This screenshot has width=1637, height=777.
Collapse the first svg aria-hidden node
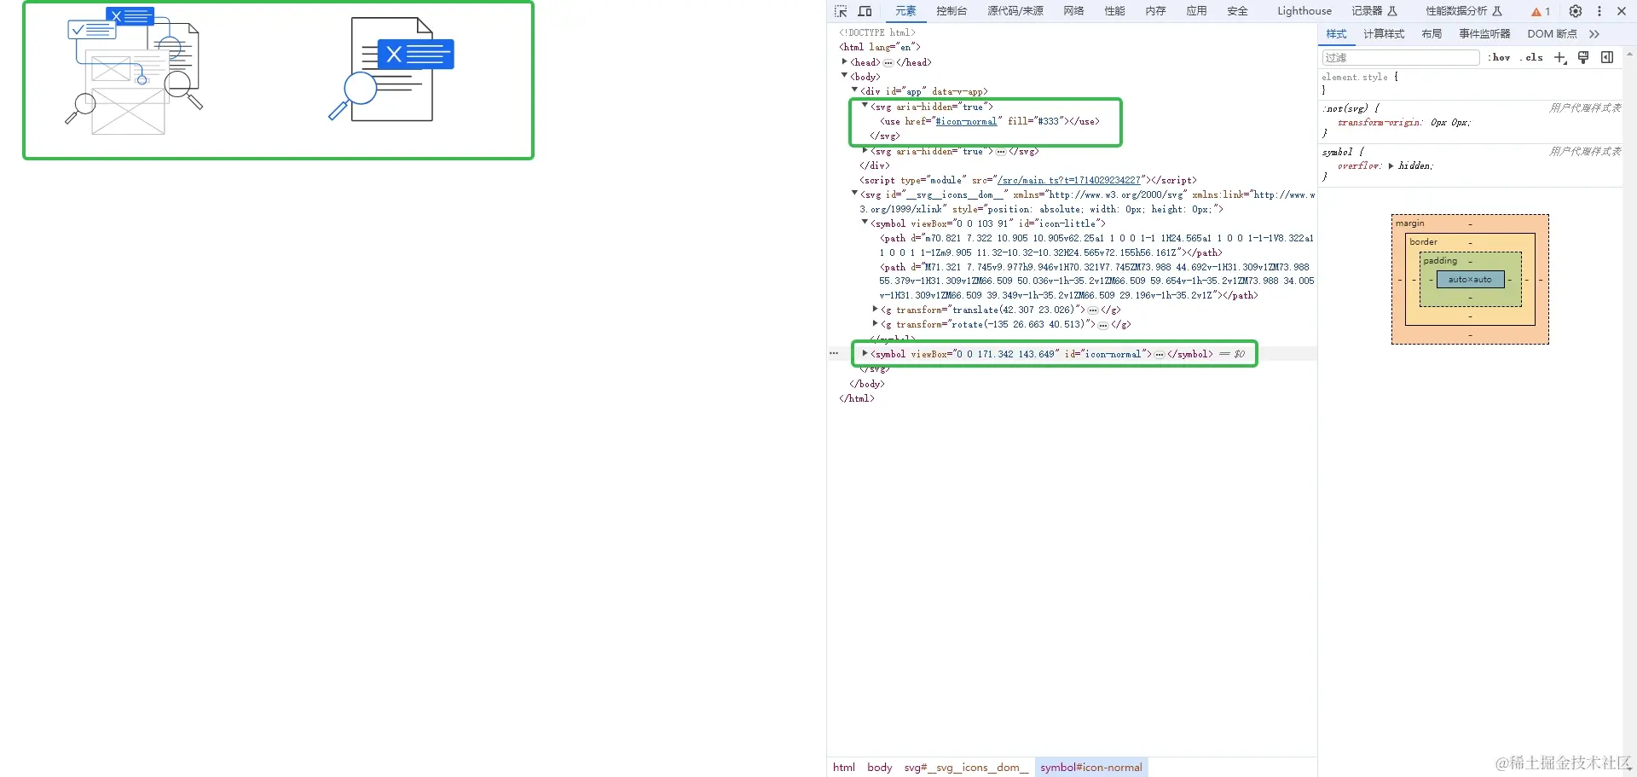865,106
